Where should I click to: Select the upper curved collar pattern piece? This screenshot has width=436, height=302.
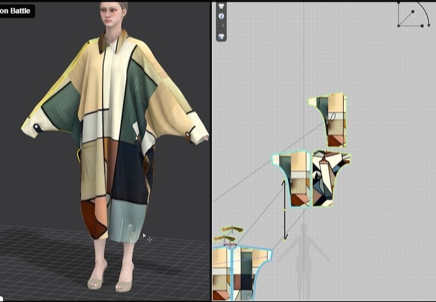(x=232, y=229)
